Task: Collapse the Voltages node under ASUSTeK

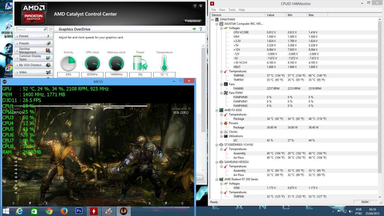Action: (x=221, y=28)
